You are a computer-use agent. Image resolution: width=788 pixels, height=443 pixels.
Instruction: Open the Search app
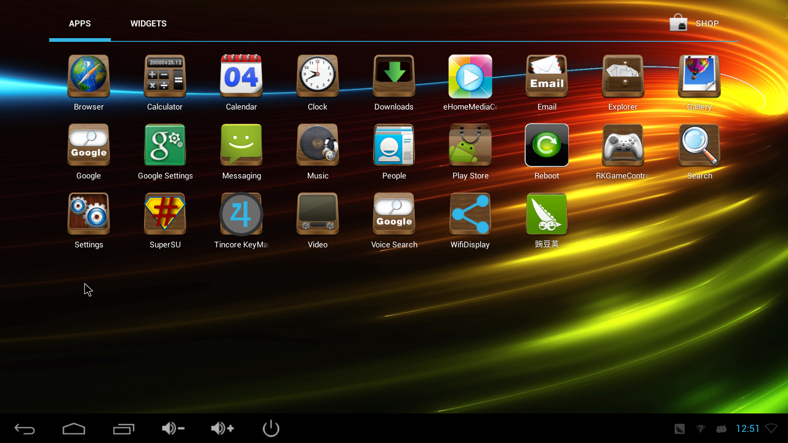(699, 145)
